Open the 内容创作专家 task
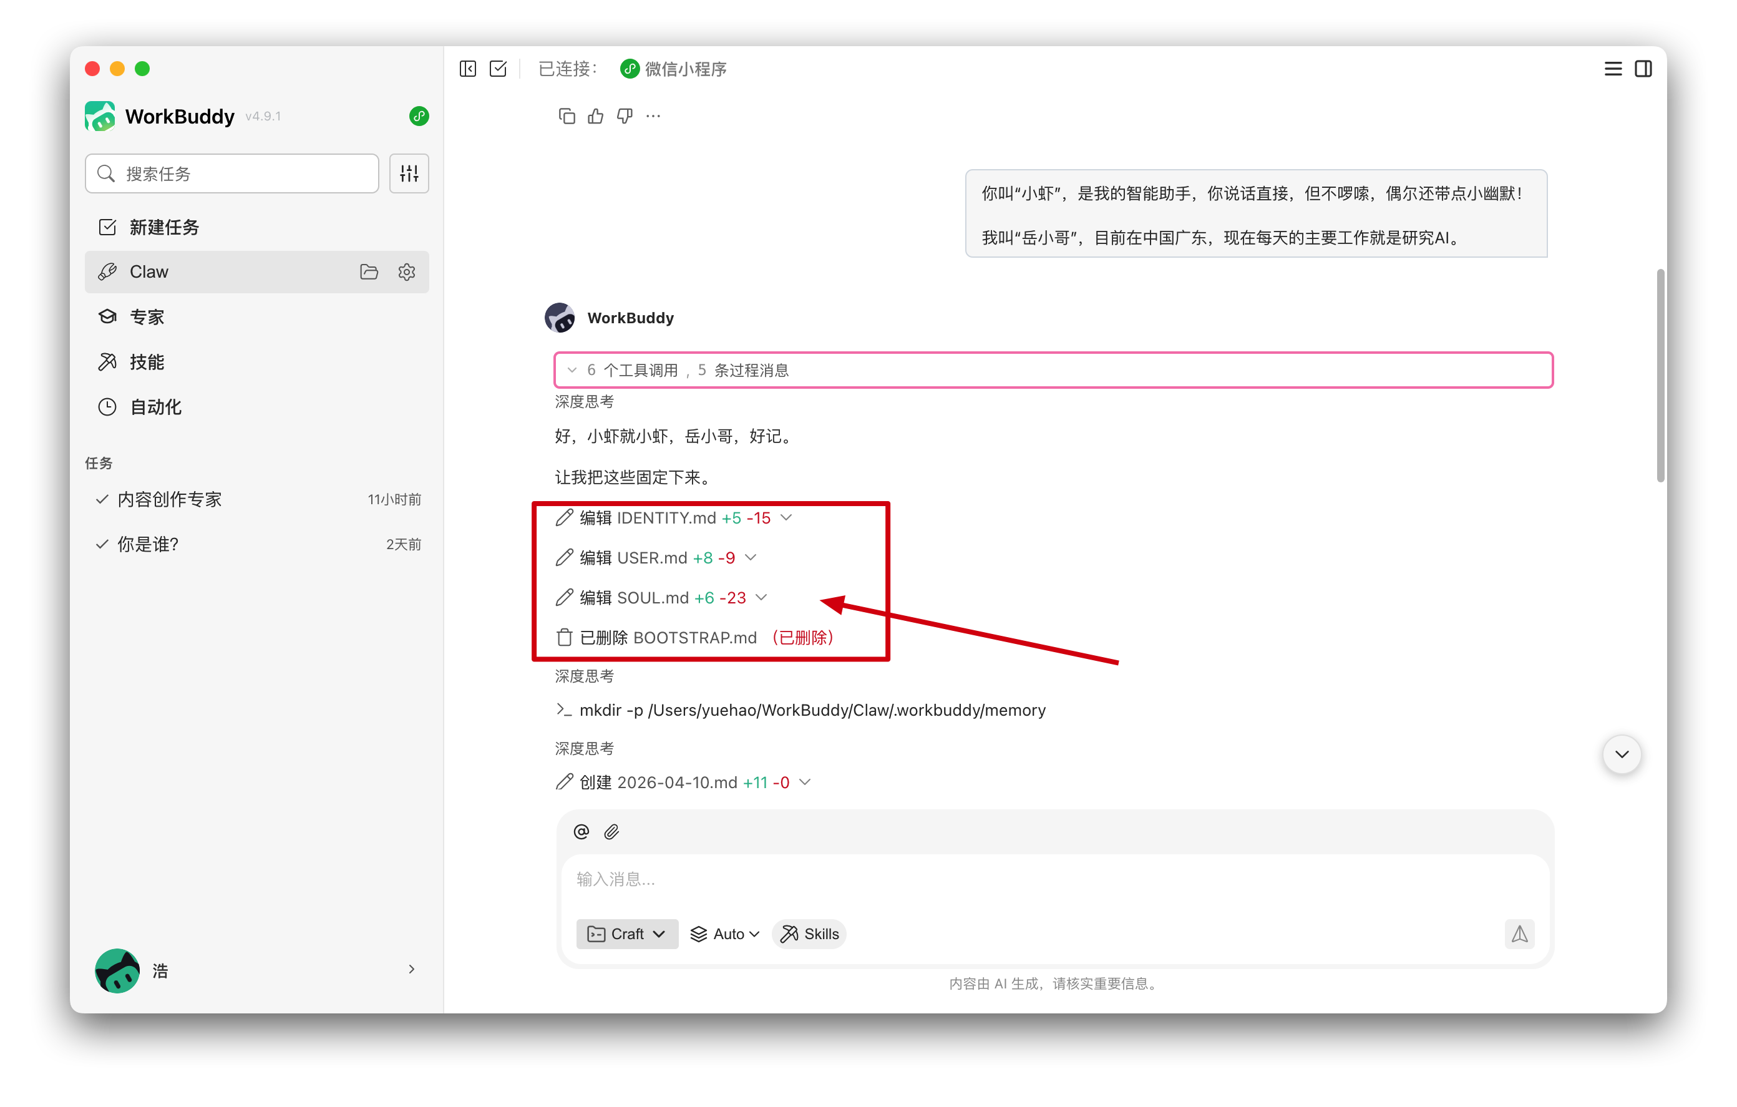Screen dimensions: 1737x1107 click(257, 499)
